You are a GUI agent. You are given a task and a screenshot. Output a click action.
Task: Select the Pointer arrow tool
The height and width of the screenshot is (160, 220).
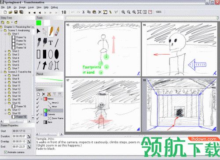[x=39, y=31]
